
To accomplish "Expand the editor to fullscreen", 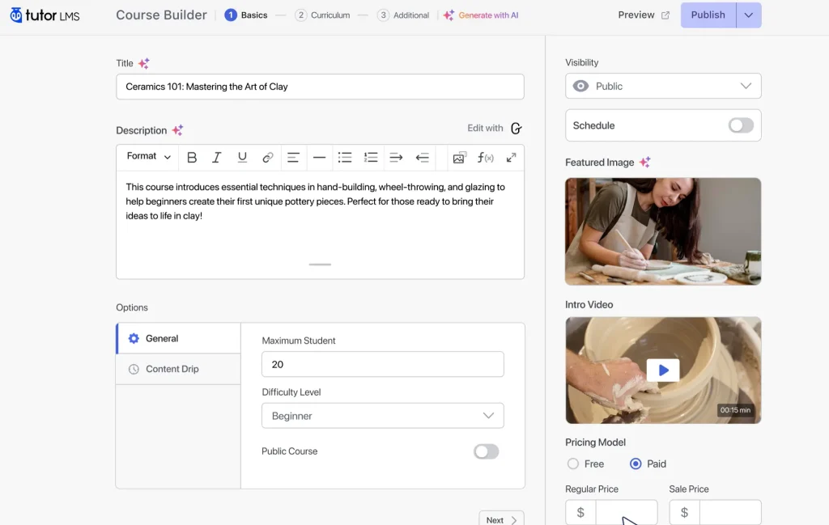I will (511, 158).
